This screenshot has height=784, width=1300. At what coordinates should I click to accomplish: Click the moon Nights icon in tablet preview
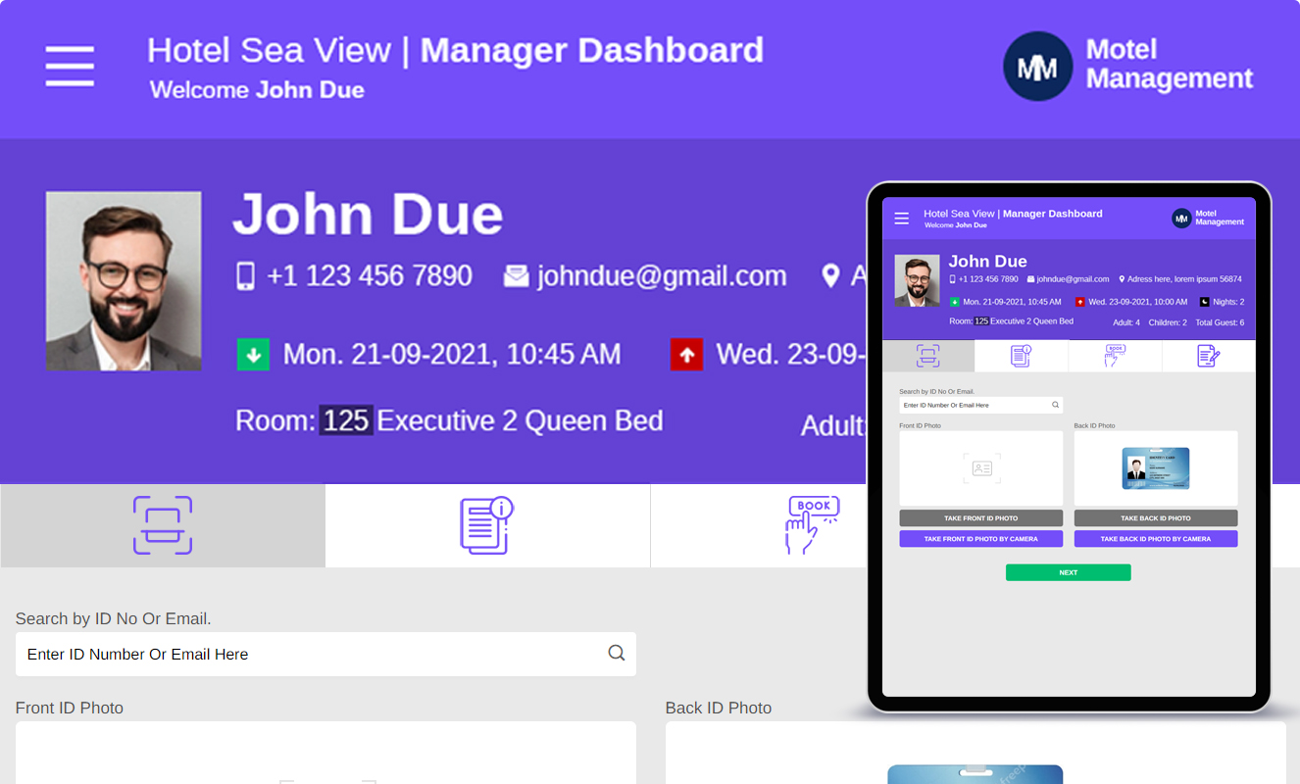(x=1205, y=302)
